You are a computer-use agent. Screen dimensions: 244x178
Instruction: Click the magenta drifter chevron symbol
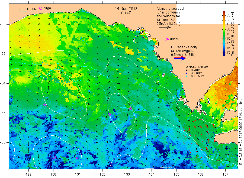tap(167, 39)
